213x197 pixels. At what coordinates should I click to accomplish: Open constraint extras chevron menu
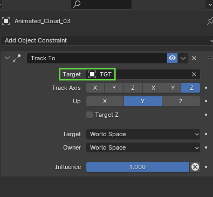pos(183,58)
